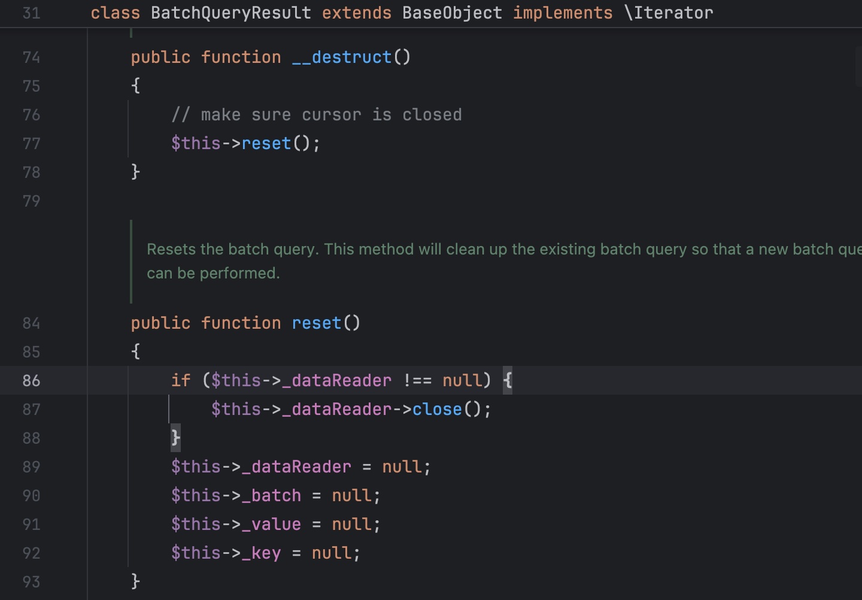Click the highlighted closing brace on line 88
Image resolution: width=862 pixels, height=600 pixels.
pyautogui.click(x=175, y=438)
